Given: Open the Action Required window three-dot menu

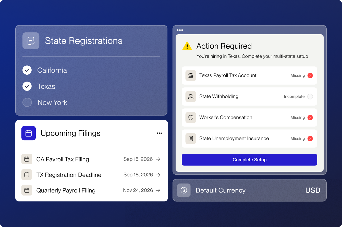Looking at the screenshot, I should pos(180,30).
